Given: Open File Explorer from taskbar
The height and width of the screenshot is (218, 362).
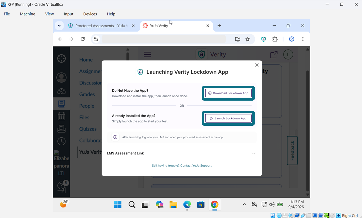Looking at the screenshot, I should [x=173, y=205].
